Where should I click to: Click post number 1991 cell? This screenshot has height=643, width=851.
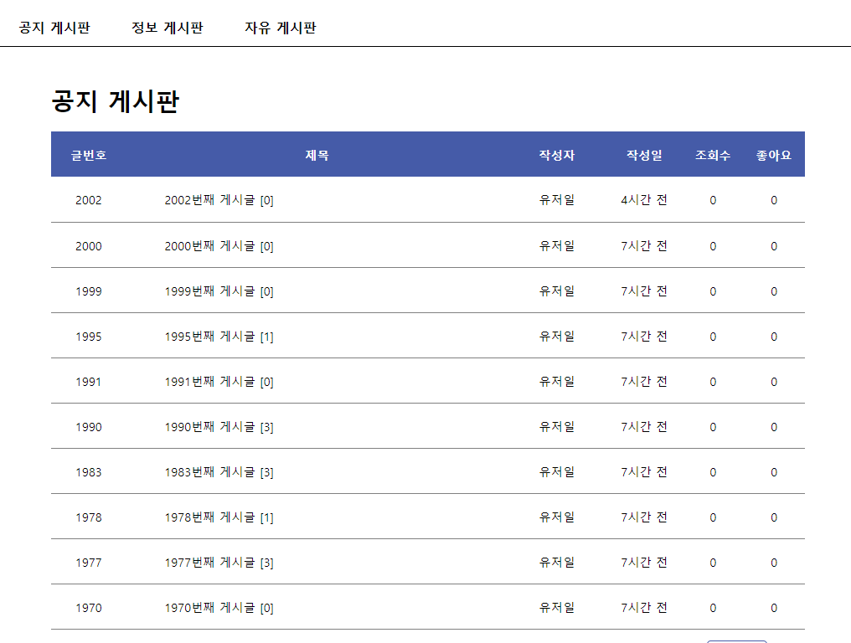89,382
